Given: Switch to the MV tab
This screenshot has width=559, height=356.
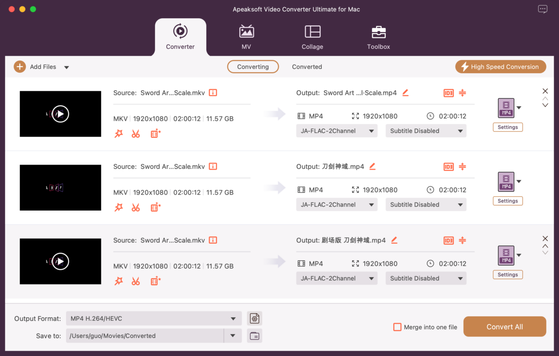Looking at the screenshot, I should click(x=246, y=37).
